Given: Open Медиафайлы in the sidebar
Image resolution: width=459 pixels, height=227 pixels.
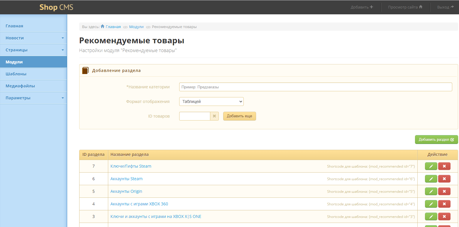Looking at the screenshot, I should [x=33, y=86].
